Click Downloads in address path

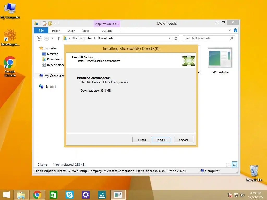(x=105, y=38)
